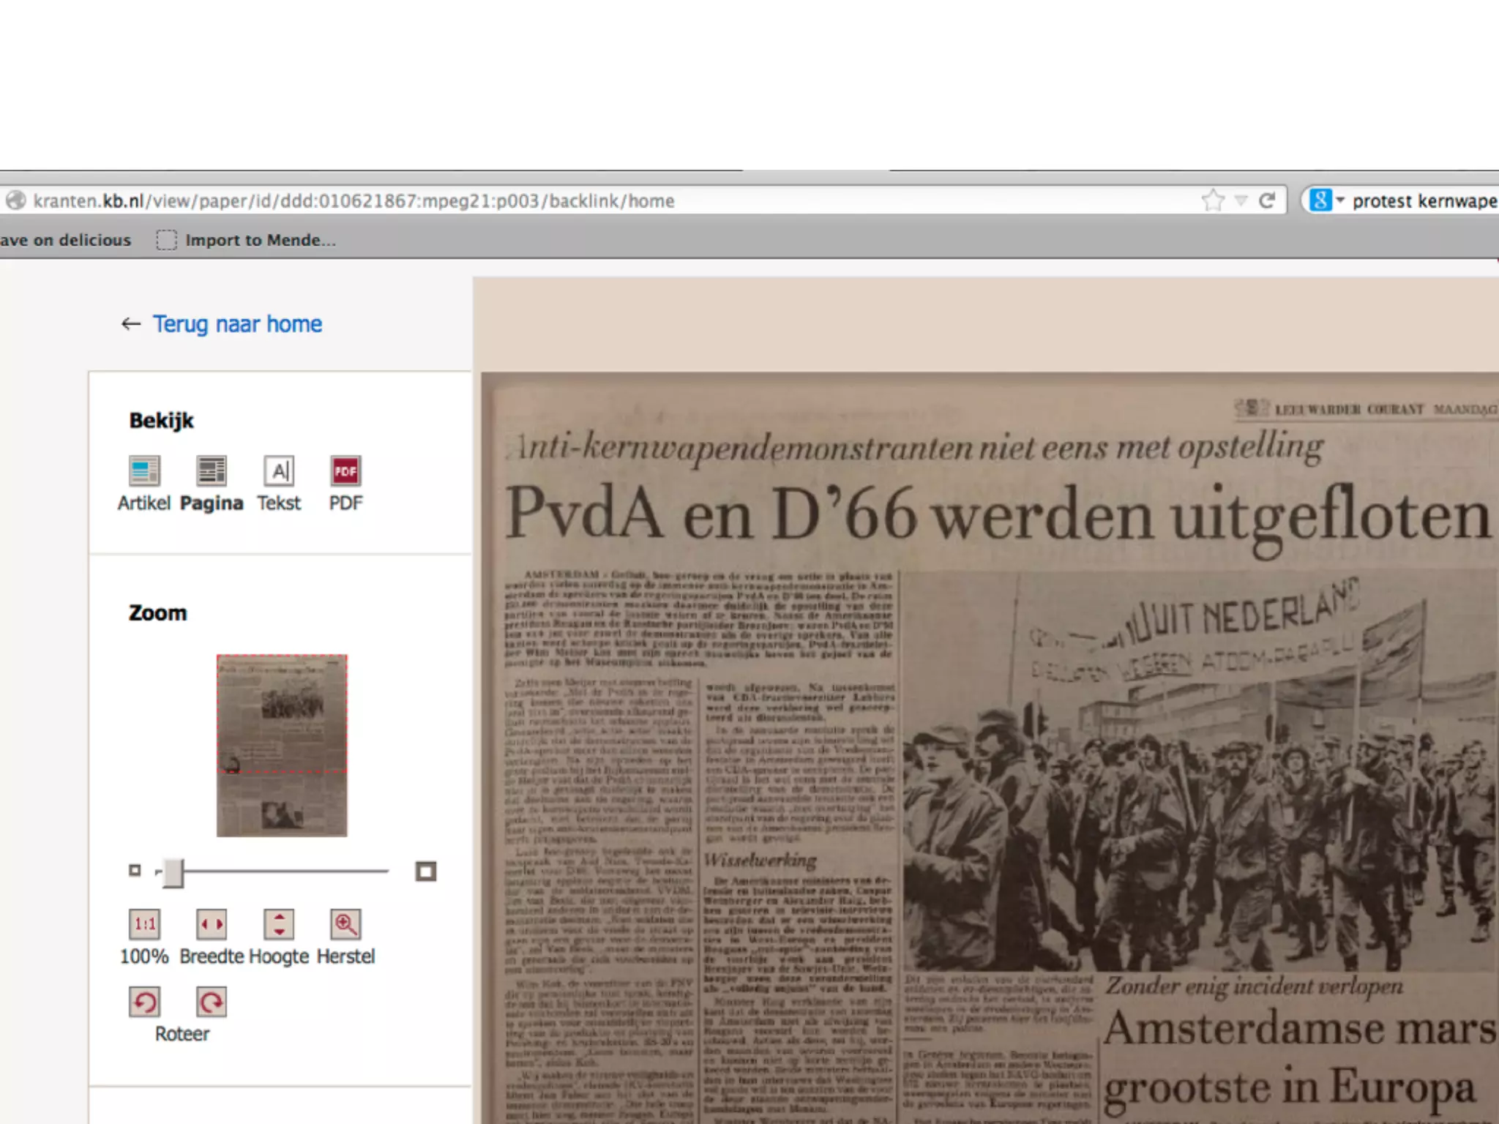Click large zoom-in square icon

click(425, 872)
